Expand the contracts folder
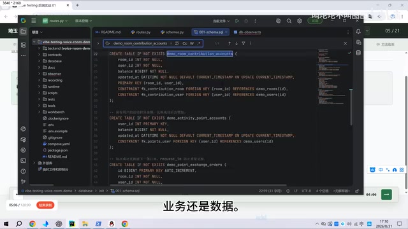 39,55
